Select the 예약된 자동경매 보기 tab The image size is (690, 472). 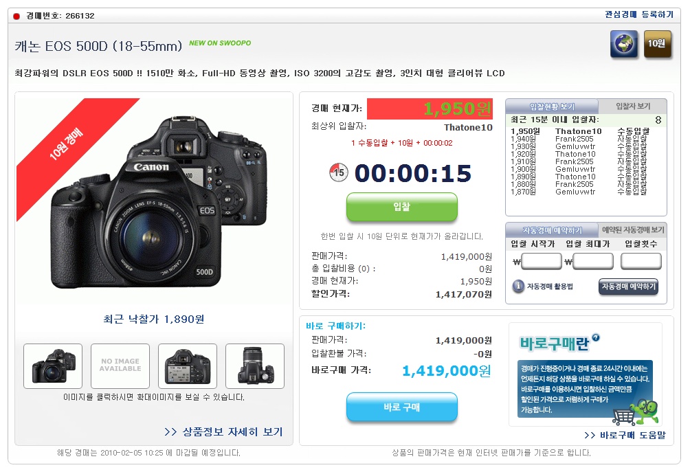click(633, 229)
